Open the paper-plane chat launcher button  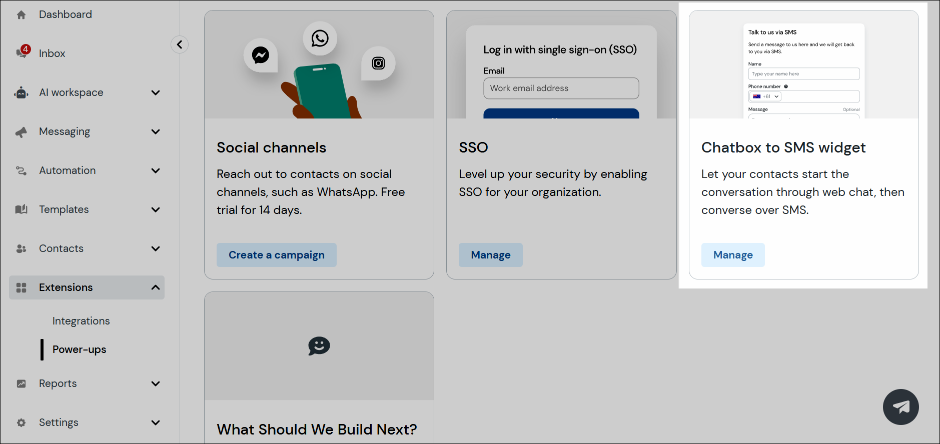point(901,407)
